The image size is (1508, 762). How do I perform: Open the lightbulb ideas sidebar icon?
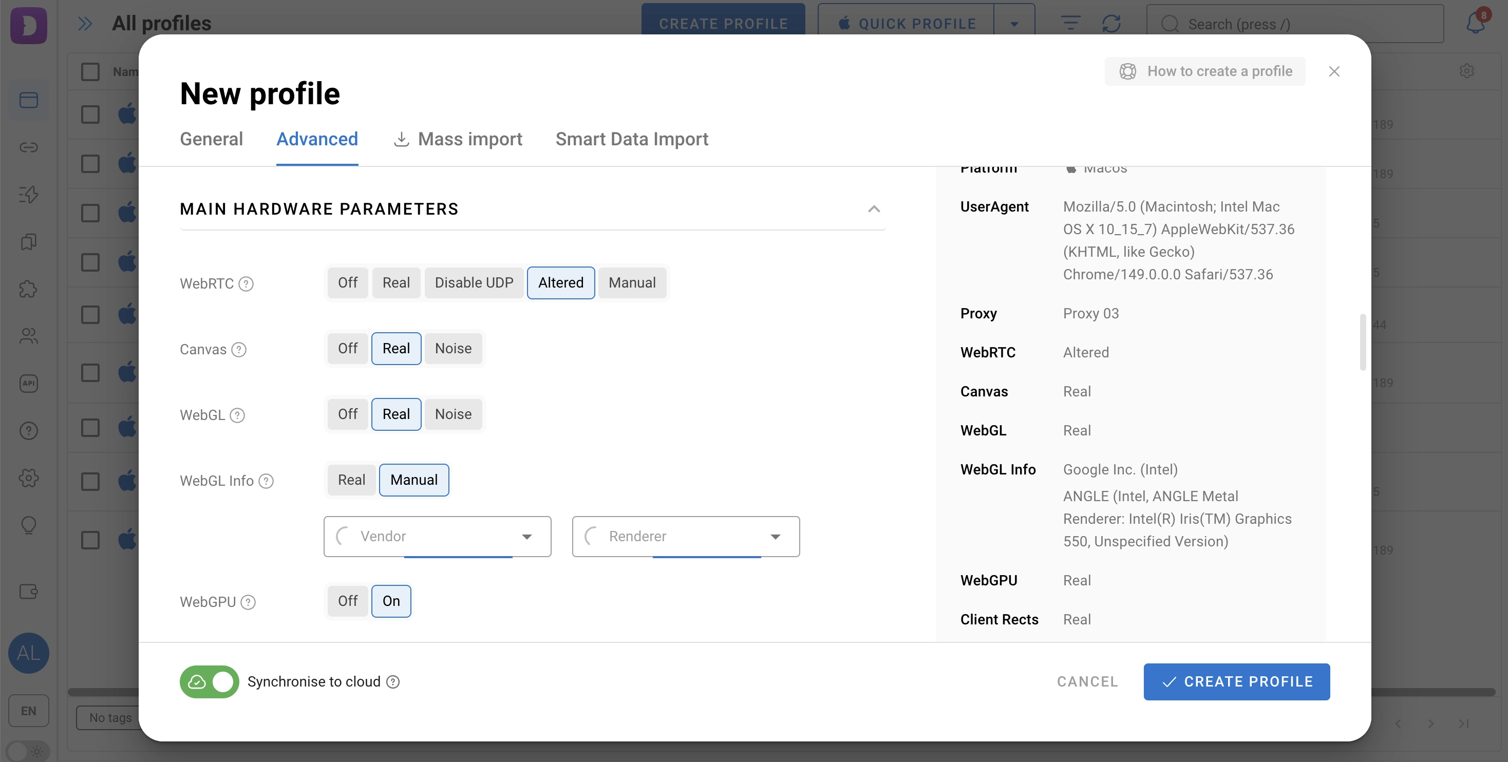(x=28, y=525)
